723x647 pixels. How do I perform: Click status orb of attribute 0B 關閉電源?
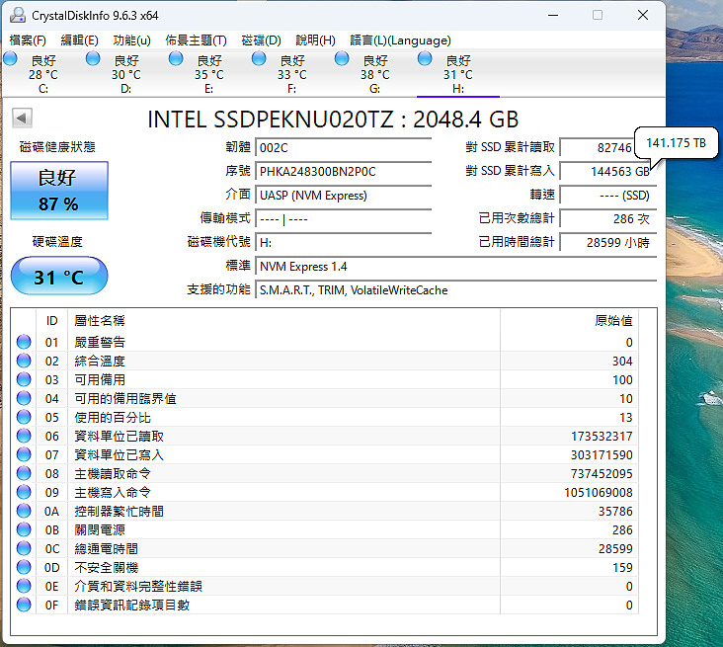tap(24, 529)
